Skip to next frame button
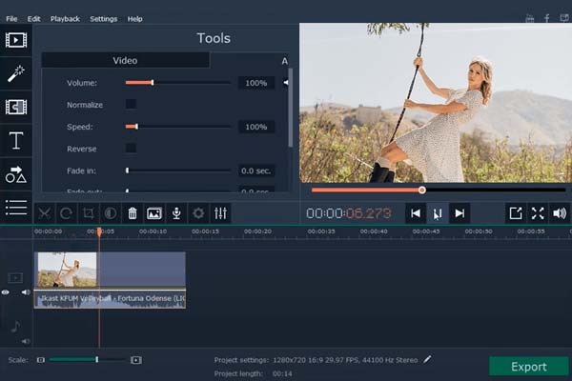Screen dimensions: 572x381 pyautogui.click(x=460, y=213)
